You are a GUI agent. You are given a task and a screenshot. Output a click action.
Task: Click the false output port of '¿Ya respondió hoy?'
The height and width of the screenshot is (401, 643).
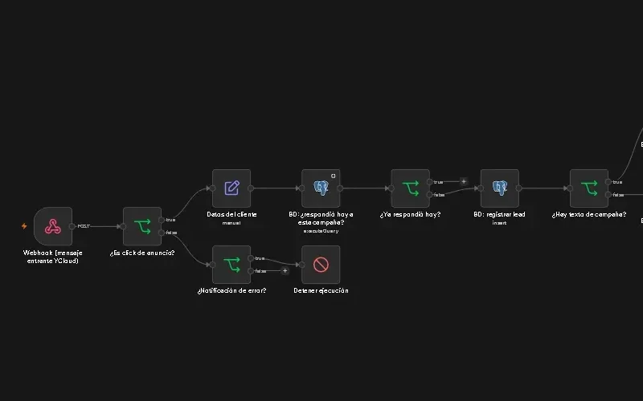point(430,195)
